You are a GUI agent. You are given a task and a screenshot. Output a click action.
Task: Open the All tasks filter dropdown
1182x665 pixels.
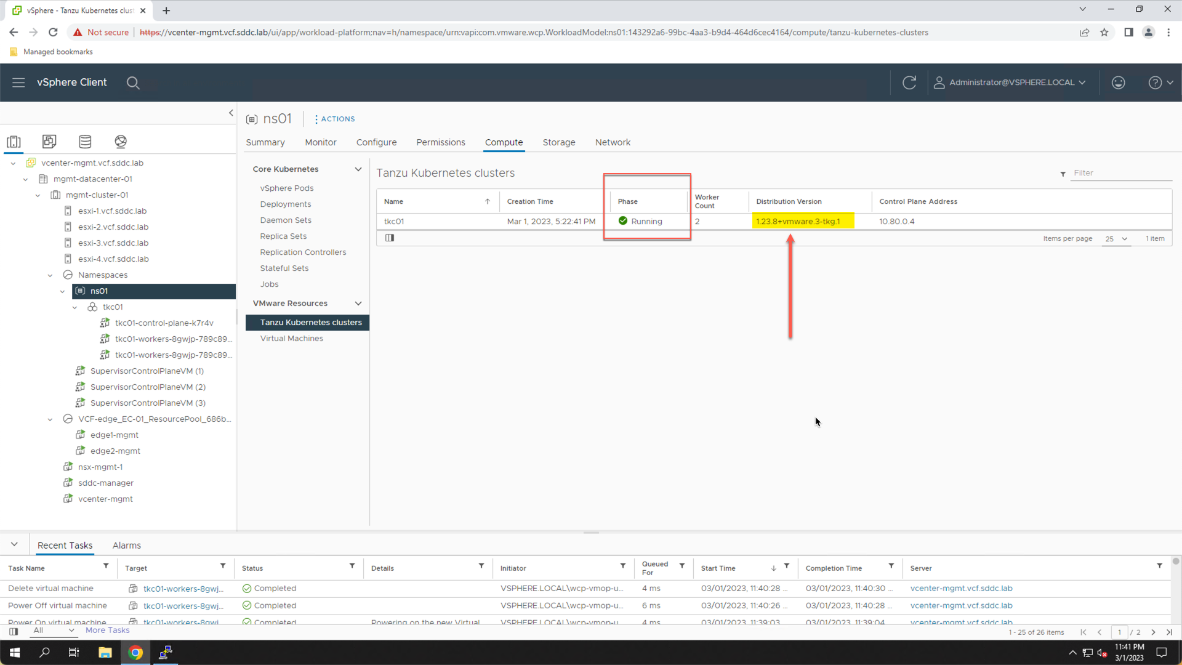coord(54,631)
